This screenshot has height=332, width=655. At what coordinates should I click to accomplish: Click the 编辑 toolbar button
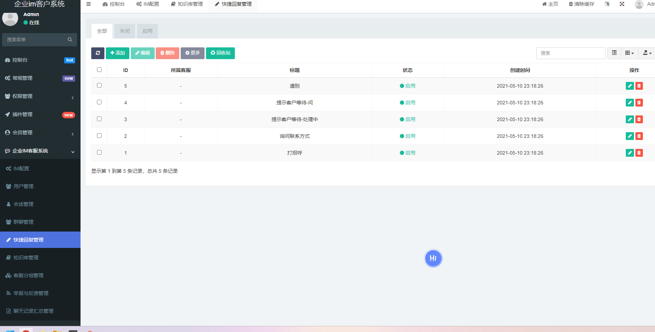point(143,53)
